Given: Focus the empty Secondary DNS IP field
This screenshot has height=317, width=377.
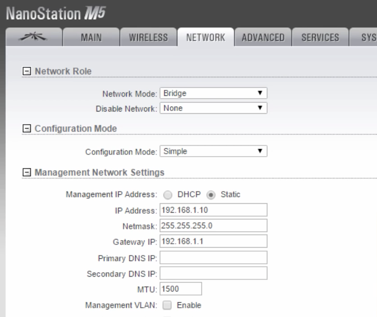Looking at the screenshot, I should [x=214, y=273].
